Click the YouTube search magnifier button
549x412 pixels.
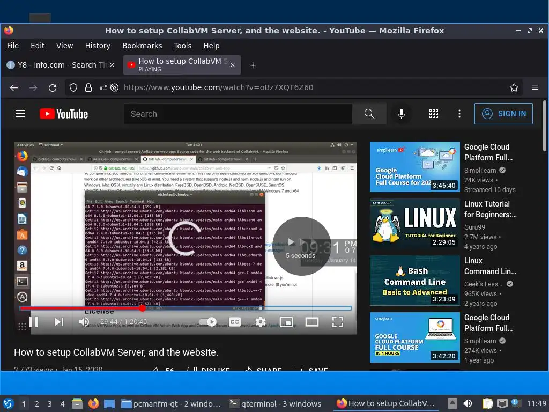pyautogui.click(x=369, y=114)
